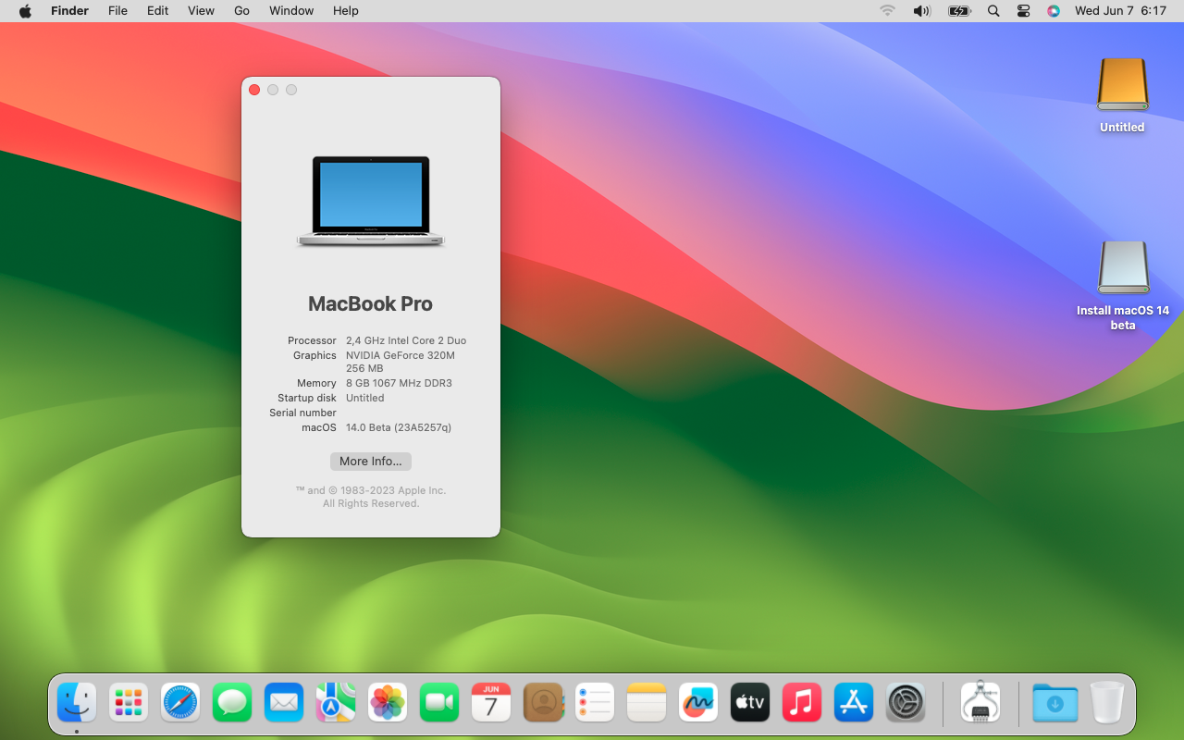Viewport: 1184px width, 740px height.
Task: Open Photos app in the Dock
Action: coord(388,703)
